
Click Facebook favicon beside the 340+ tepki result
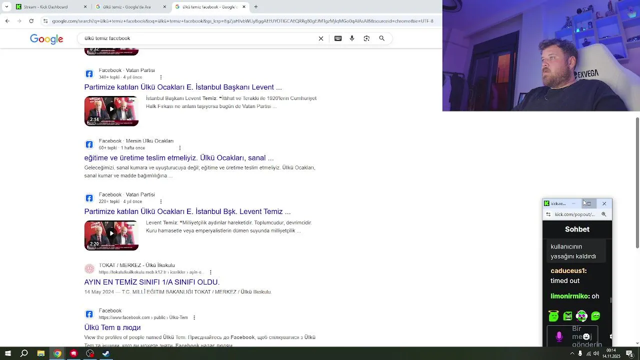coord(89,74)
